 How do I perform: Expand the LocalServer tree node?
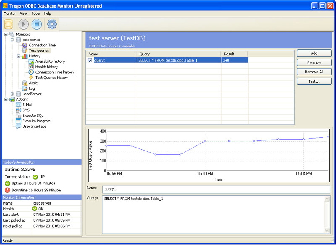[x=12, y=94]
